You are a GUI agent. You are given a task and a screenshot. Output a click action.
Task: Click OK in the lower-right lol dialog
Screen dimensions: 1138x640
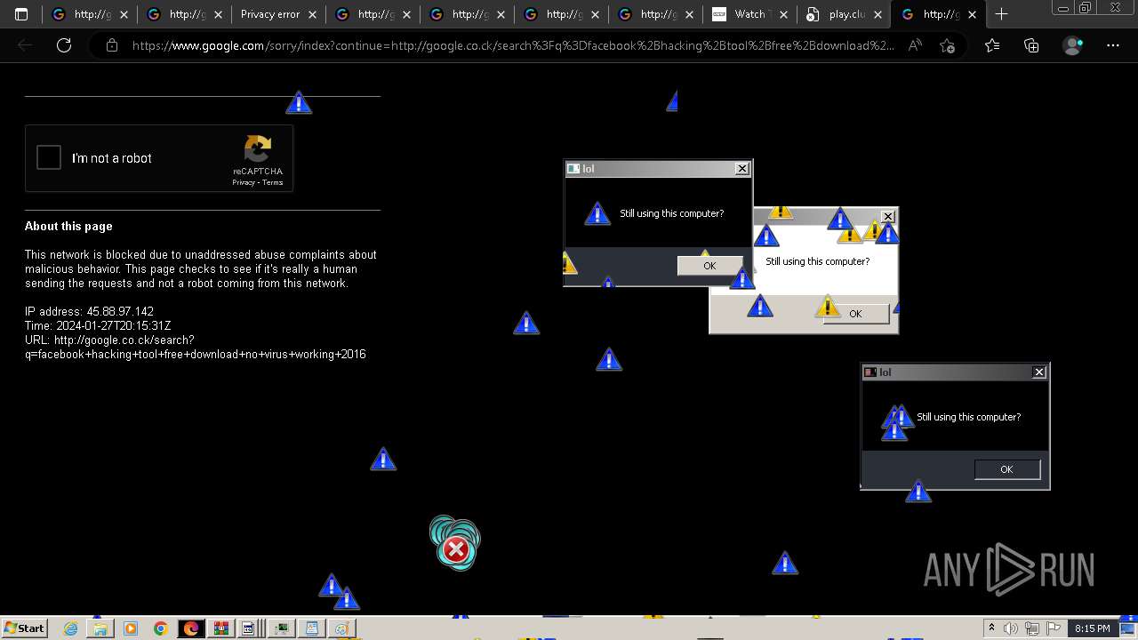click(x=1006, y=469)
